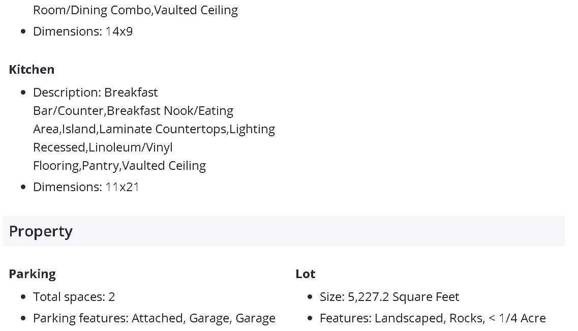Click the Breakfast Nook/Eating text
This screenshot has width=578, height=331.
[170, 110]
